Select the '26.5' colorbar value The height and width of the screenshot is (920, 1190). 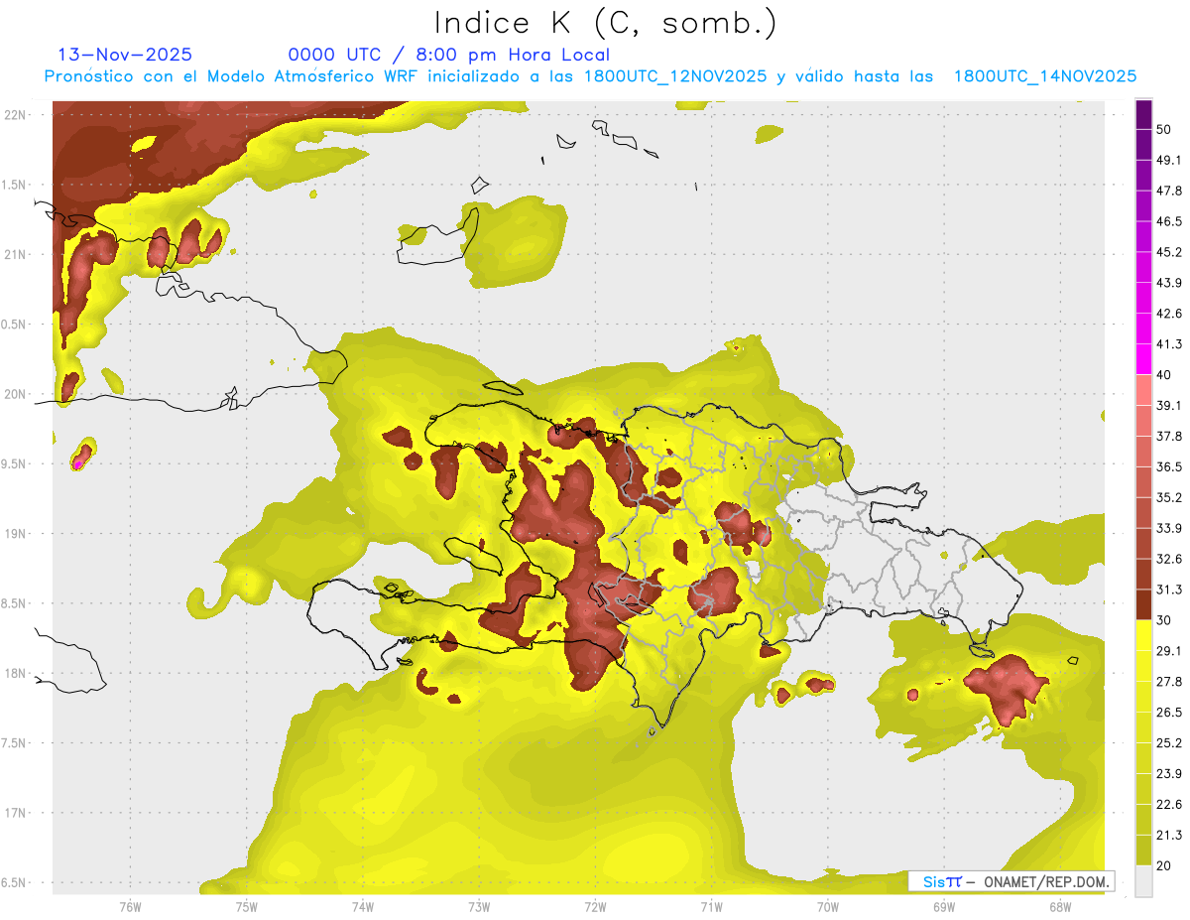coord(1169,712)
